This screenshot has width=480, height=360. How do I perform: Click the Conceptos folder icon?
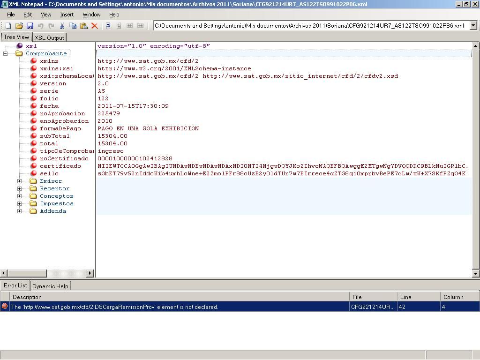coord(33,196)
